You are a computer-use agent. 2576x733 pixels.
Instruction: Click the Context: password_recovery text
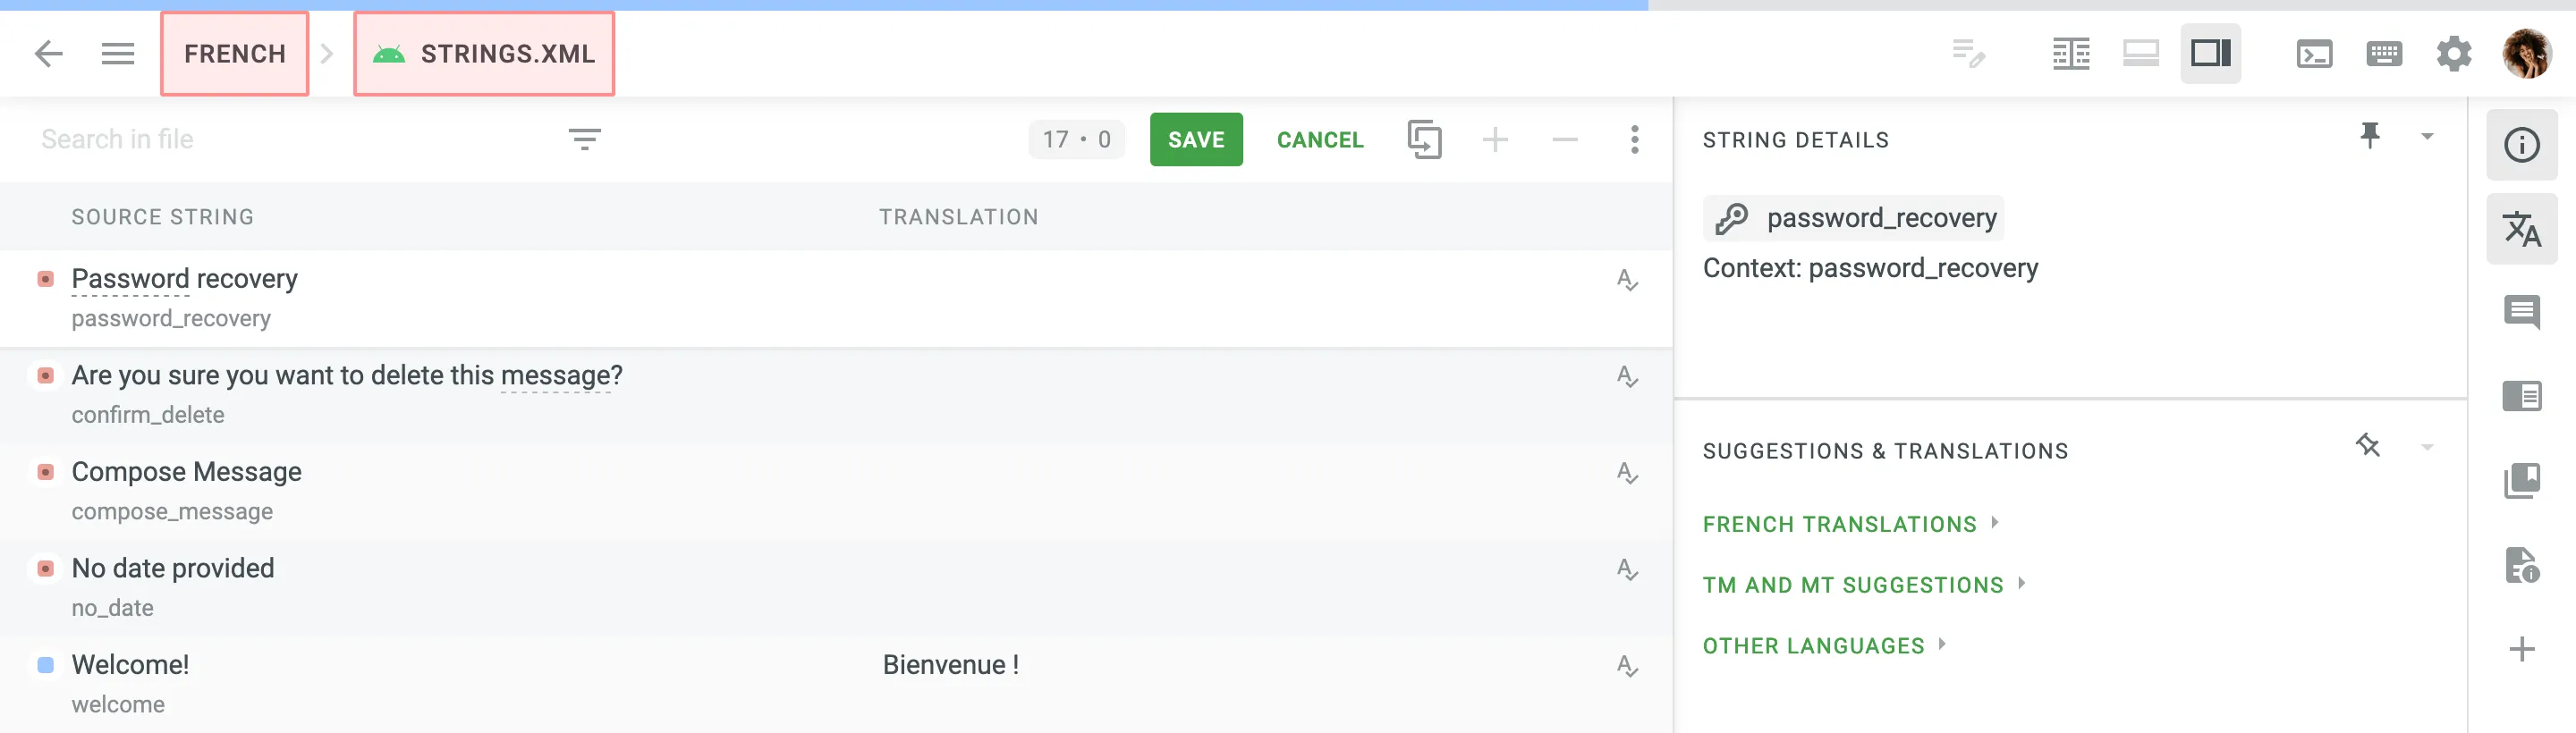click(x=1870, y=268)
